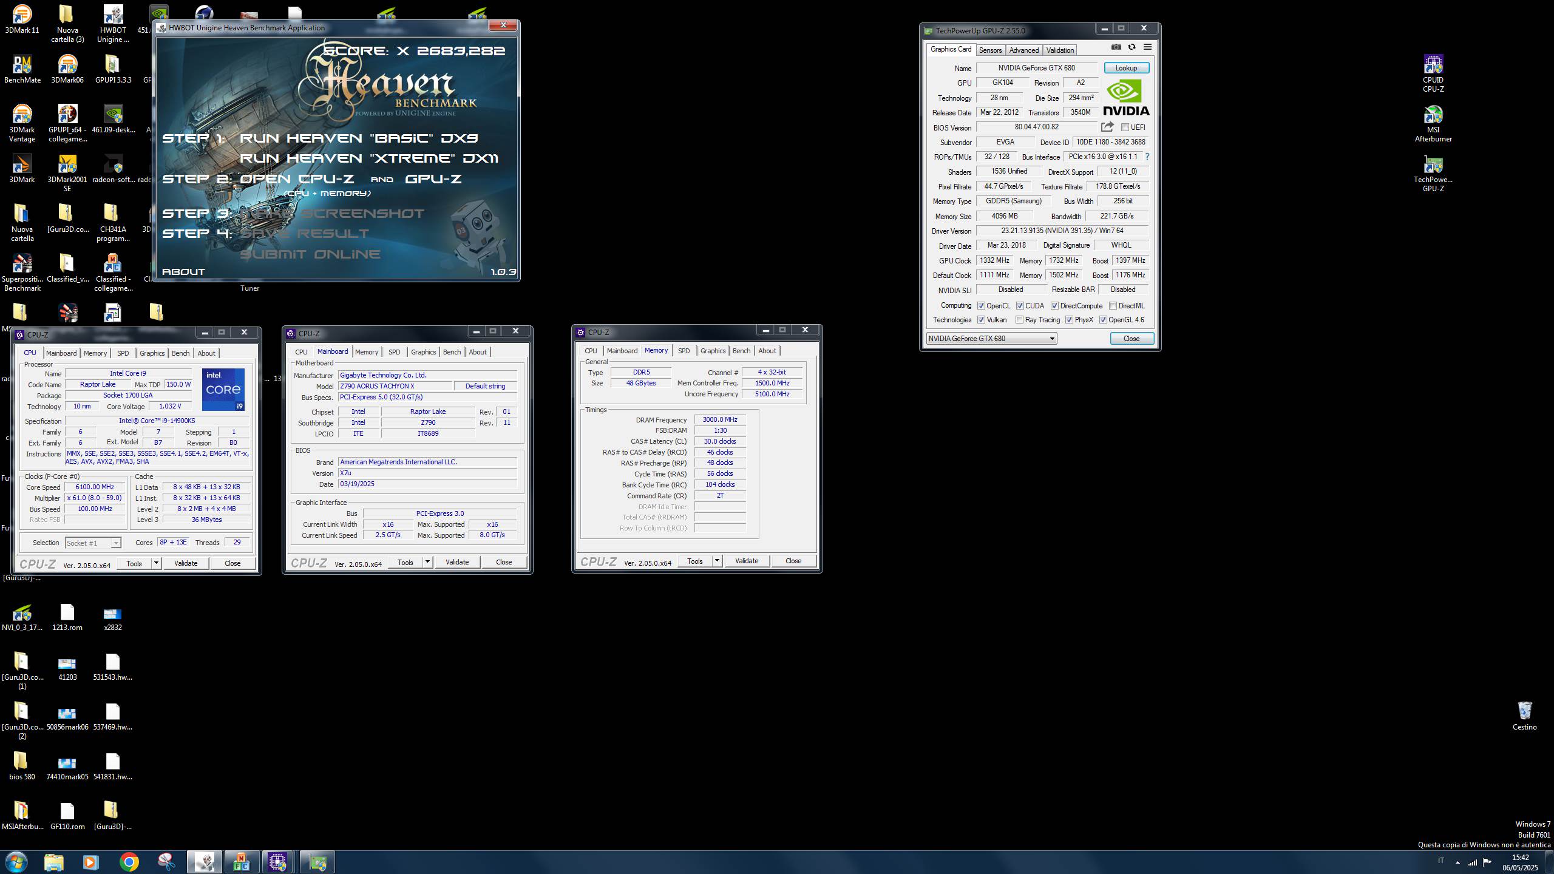The width and height of the screenshot is (1554, 874).
Task: Switch to Sensors tab in GPU-Z
Action: (990, 50)
